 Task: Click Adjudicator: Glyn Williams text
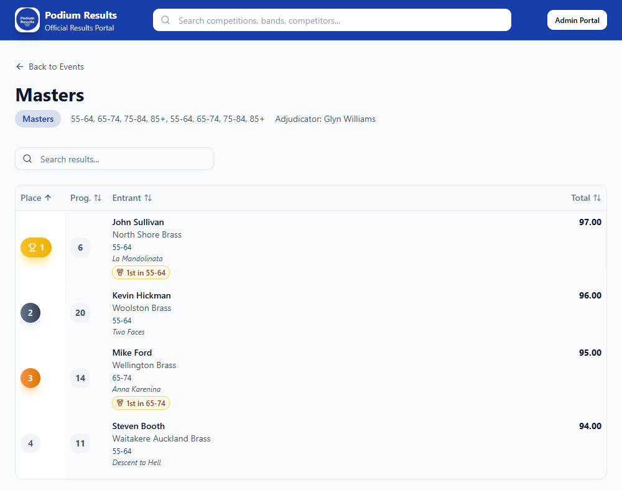[x=325, y=119]
